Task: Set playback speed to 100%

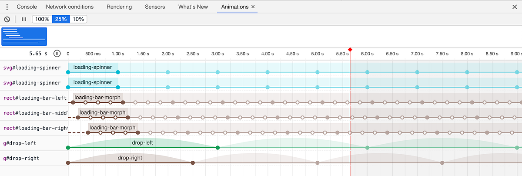Action: [42, 19]
